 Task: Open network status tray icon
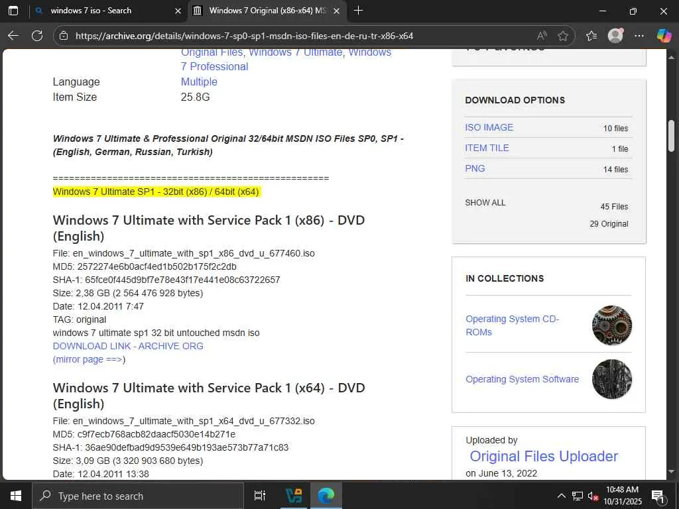[578, 496]
